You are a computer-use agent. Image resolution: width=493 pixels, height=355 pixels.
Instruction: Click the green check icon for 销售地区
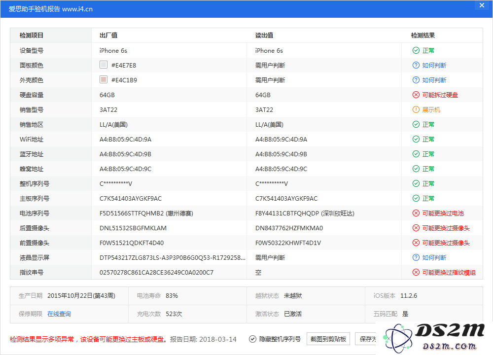(416, 124)
